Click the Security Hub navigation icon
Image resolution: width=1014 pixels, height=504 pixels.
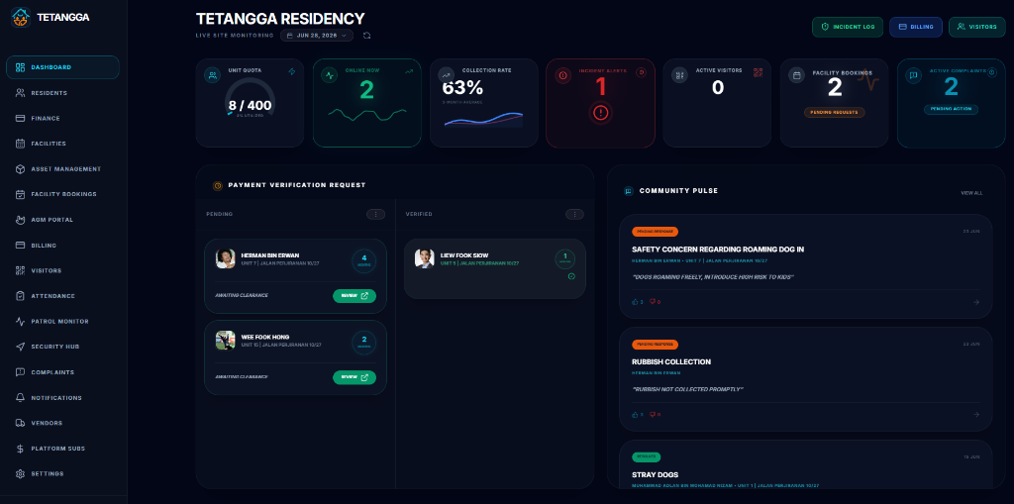pos(20,347)
